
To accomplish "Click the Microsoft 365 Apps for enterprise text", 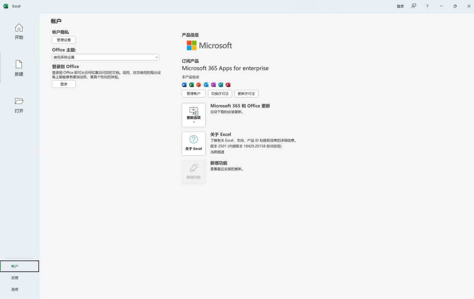I will [225, 68].
